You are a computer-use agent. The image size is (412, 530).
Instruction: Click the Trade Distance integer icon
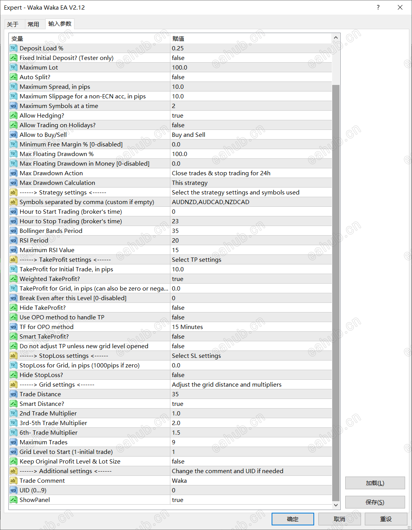(x=13, y=394)
